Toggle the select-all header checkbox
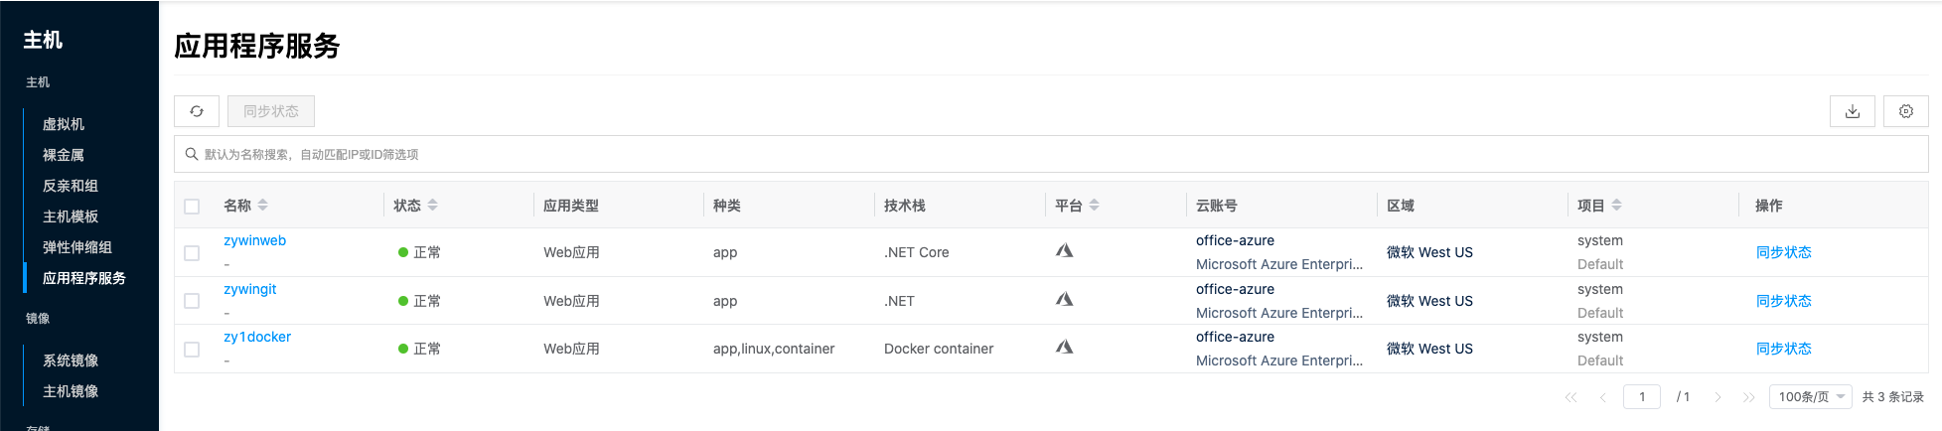 tap(192, 207)
